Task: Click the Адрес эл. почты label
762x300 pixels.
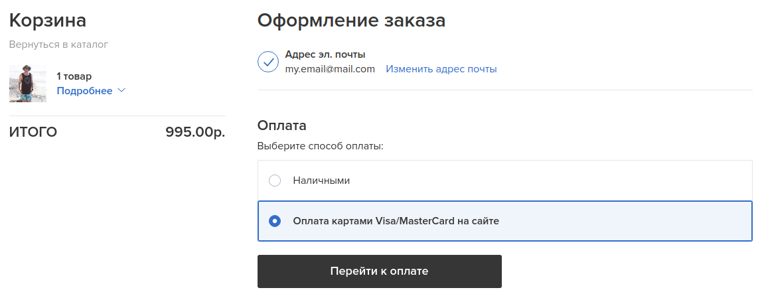Action: click(x=325, y=54)
